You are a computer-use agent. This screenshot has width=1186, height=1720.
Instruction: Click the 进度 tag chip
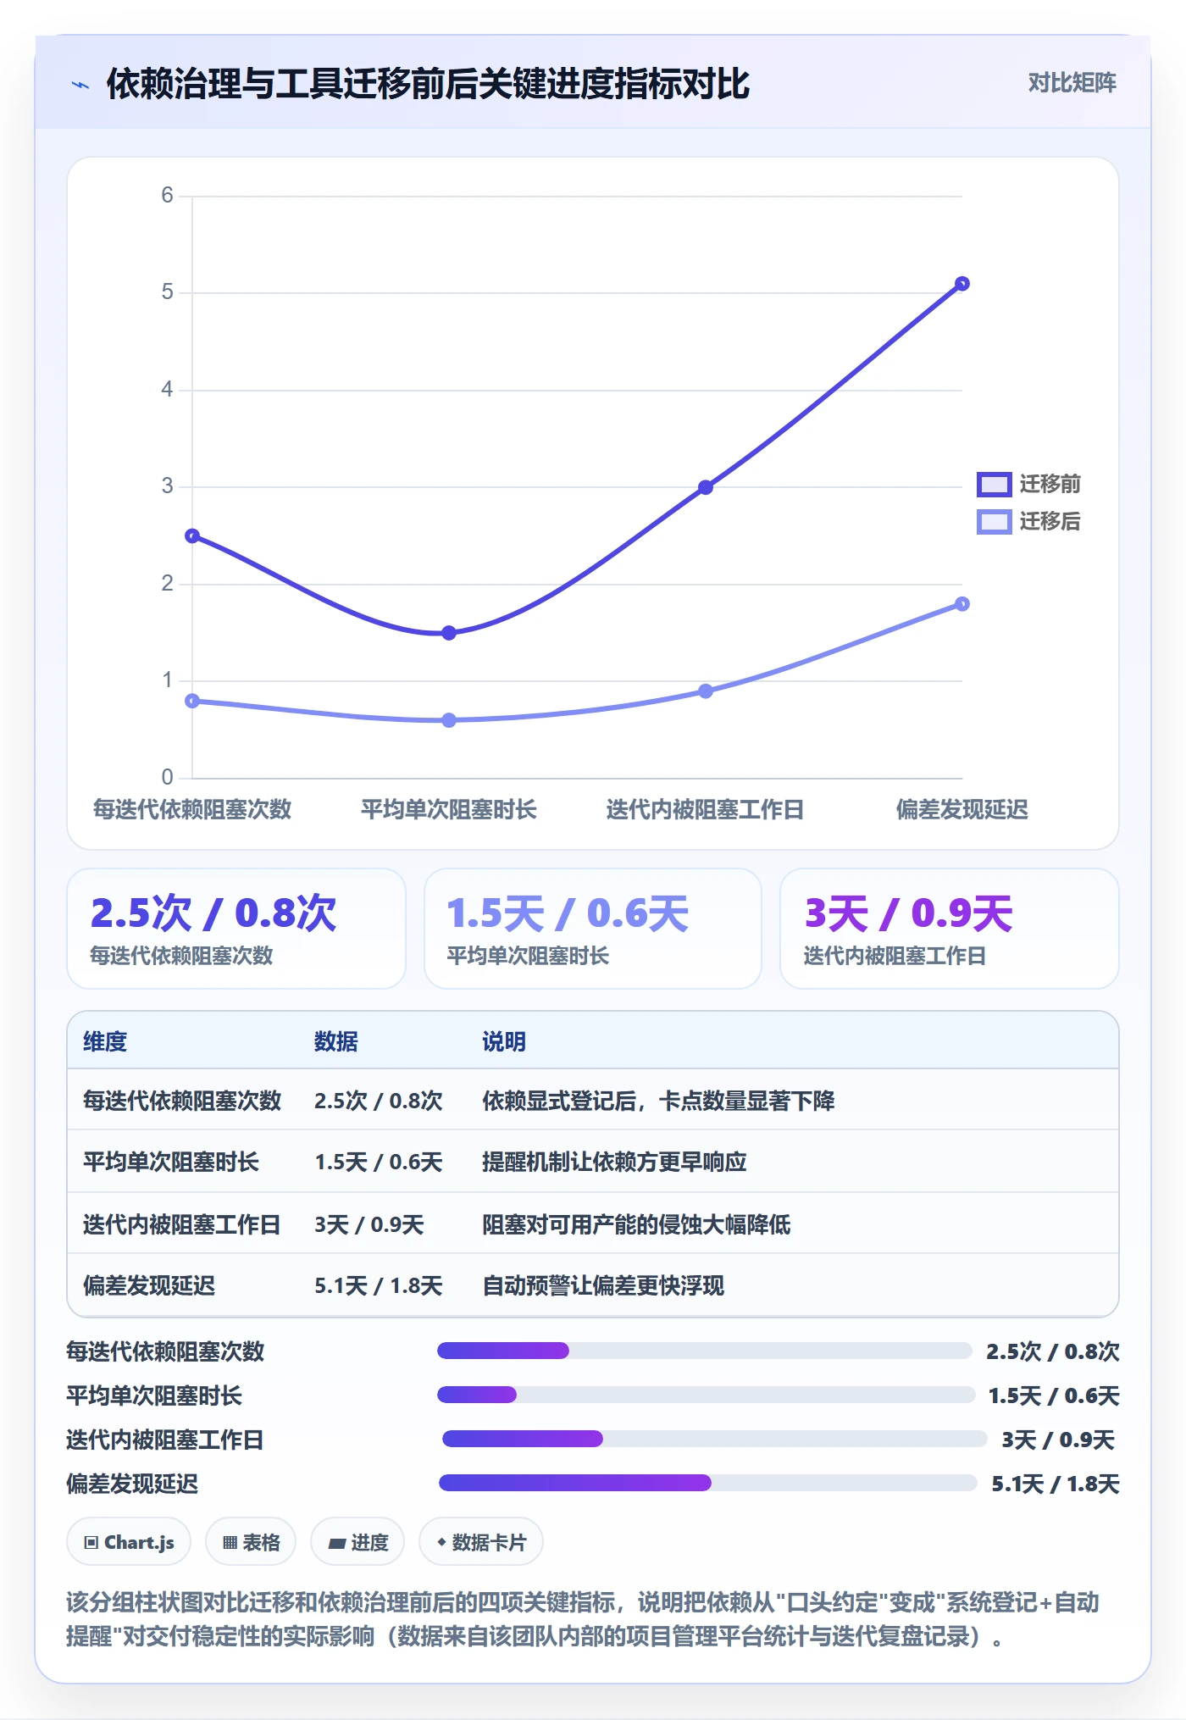(x=357, y=1542)
